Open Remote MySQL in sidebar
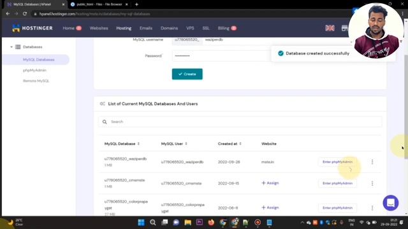408x229 pixels. coord(36,81)
